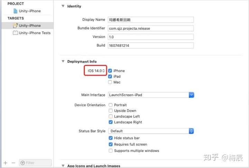This screenshot has height=168, width=249.
Task: Select the Unity-iPhone Tests target icon
Action: click(x=15, y=33)
